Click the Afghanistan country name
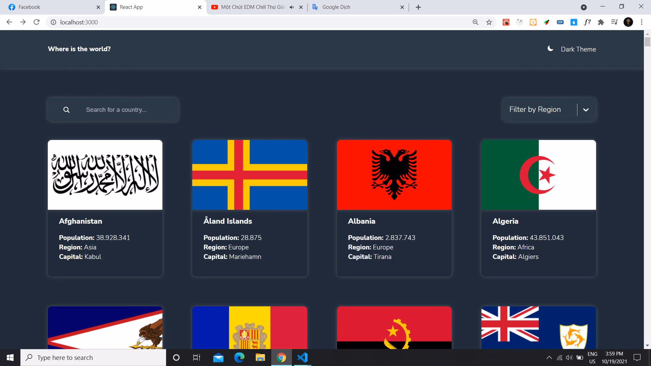This screenshot has width=651, height=366. 80,221
